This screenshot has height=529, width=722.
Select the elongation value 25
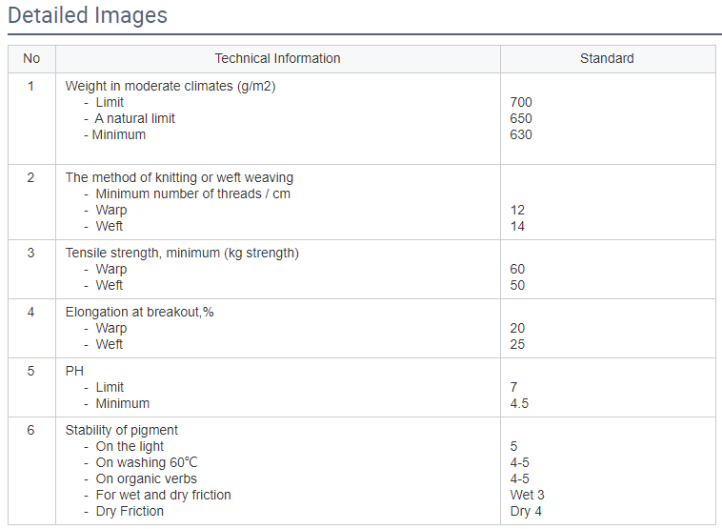[x=517, y=344]
